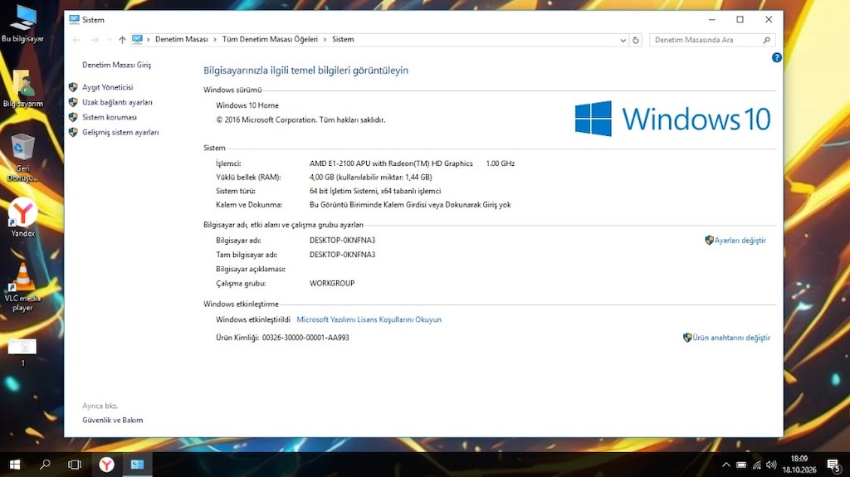
Task: Maximize the Sistem window
Action: pyautogui.click(x=740, y=20)
